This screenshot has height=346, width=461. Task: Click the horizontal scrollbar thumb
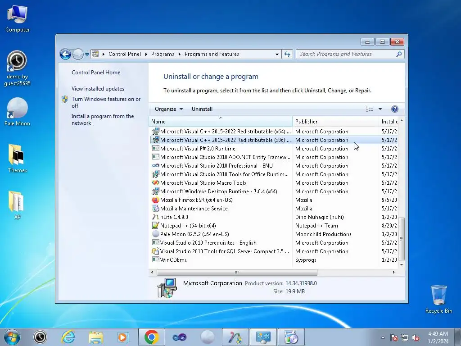click(x=237, y=272)
